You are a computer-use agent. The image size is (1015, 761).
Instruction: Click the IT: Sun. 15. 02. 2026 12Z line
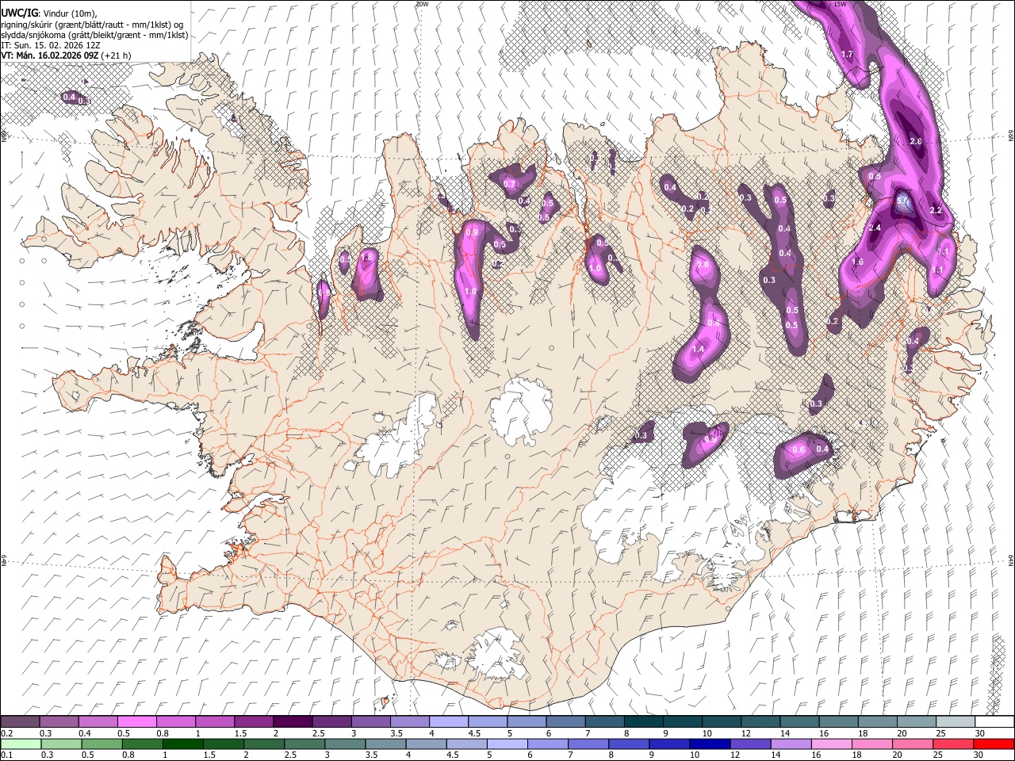(x=51, y=45)
